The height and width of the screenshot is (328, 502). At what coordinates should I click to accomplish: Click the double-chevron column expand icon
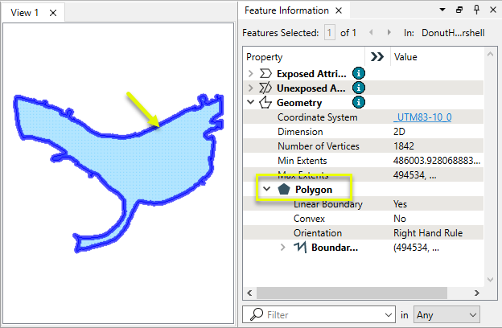pyautogui.click(x=376, y=57)
